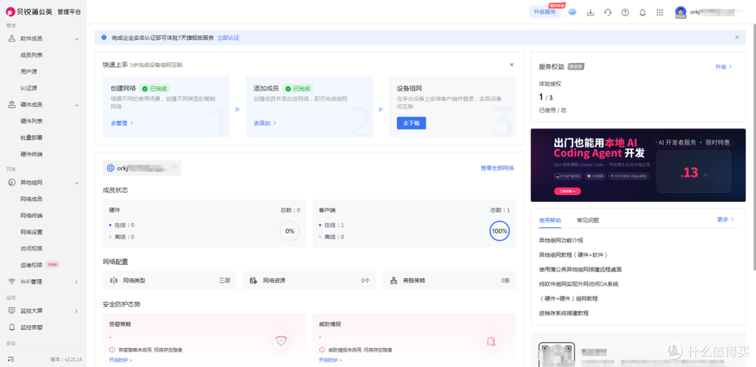Collapse the 软件成员 menu group
756x367 pixels.
[x=77, y=38]
